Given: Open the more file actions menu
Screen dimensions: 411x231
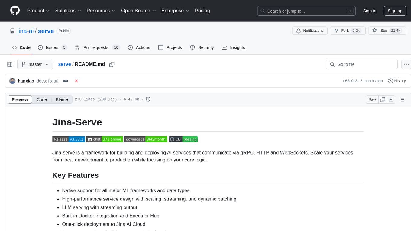Looking at the screenshot, I should coord(406,64).
